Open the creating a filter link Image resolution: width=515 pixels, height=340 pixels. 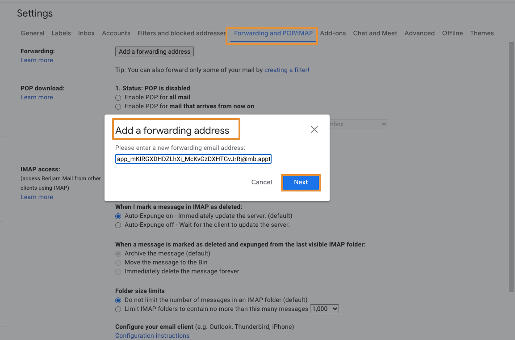tap(287, 70)
